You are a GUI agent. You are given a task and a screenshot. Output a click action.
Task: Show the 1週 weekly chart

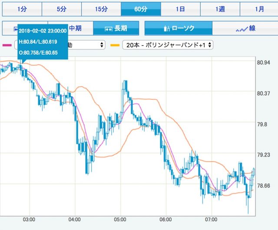[220, 9]
